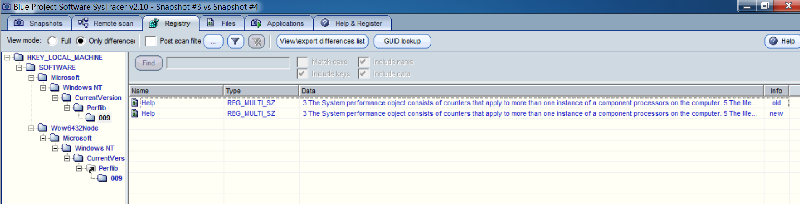Click the Perflib link icon under Wow6432Node
This screenshot has width=800, height=204.
[91, 168]
